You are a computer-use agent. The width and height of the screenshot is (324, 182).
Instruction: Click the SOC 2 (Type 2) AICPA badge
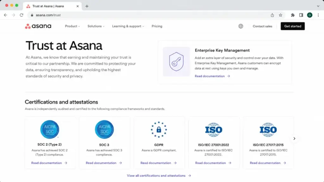(50, 129)
